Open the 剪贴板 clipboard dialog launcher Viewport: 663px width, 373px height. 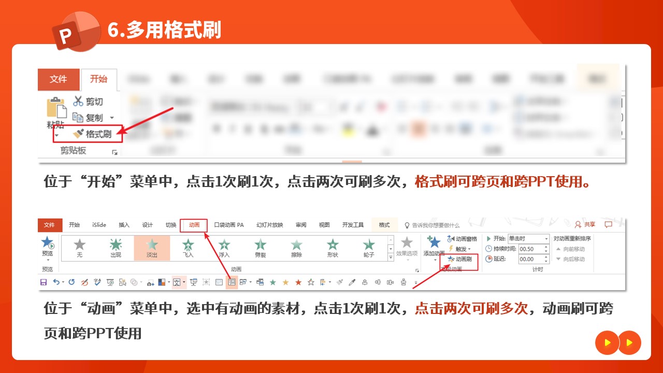114,152
